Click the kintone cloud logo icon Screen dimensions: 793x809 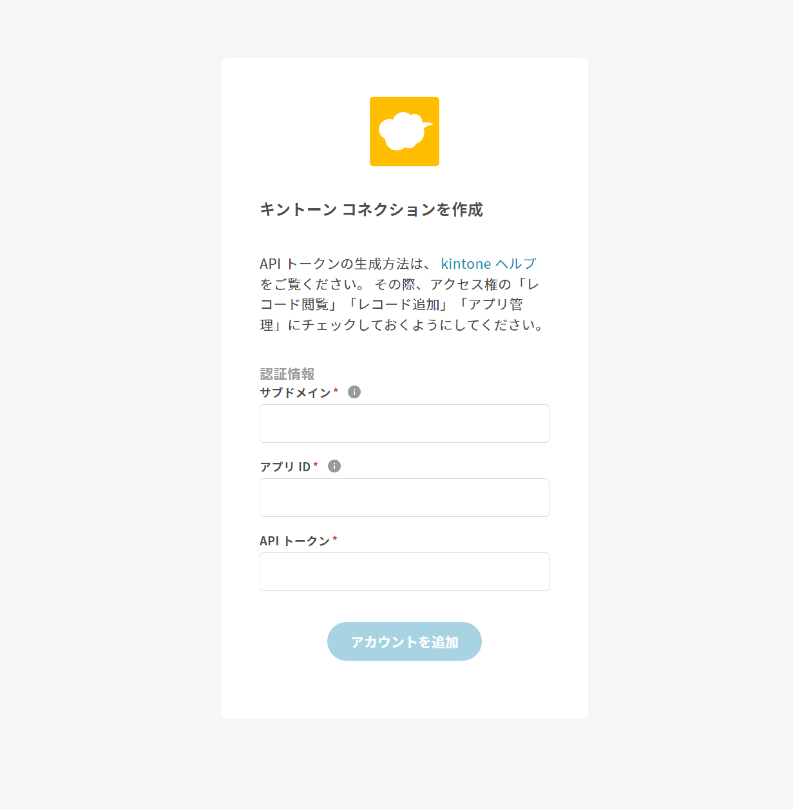(404, 131)
